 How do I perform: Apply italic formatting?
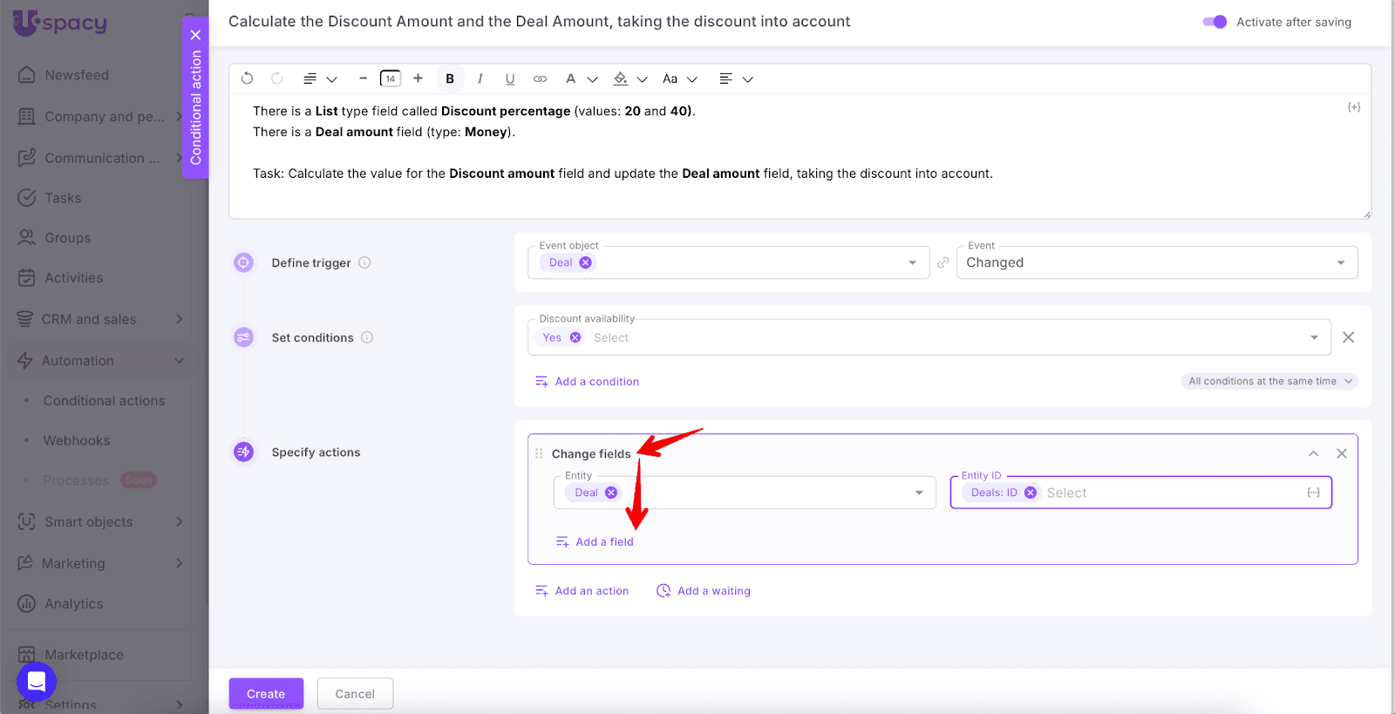point(480,78)
